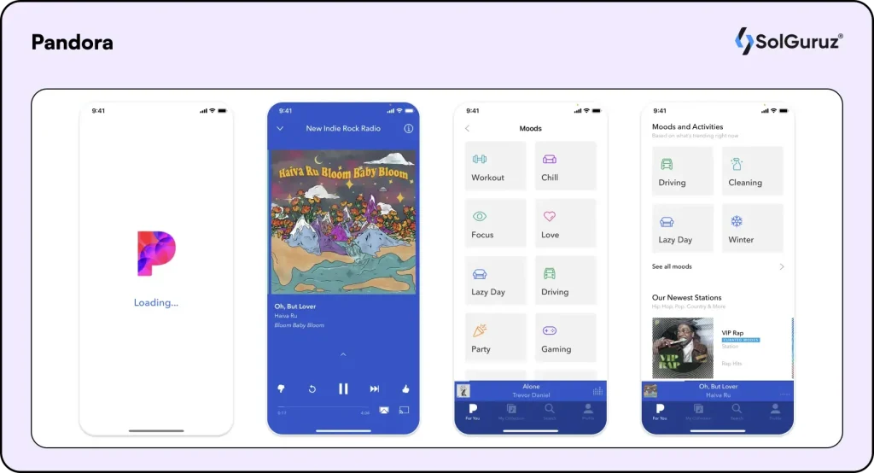Viewport: 874px width, 473px height.
Task: Tap equalizer icon in 'Alone' mini player
Action: pos(597,391)
